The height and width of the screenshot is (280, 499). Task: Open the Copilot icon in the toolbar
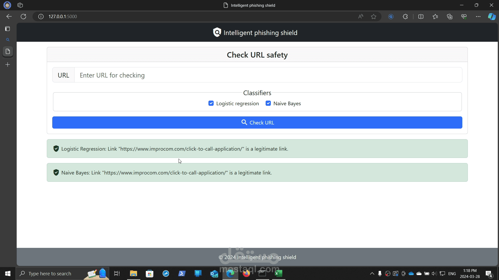coord(492,17)
